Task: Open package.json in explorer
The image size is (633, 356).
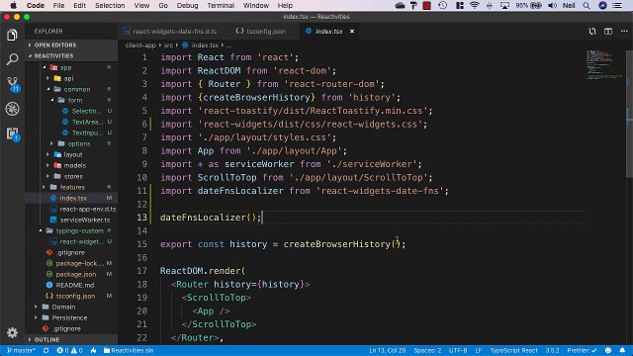Action: pos(71,274)
